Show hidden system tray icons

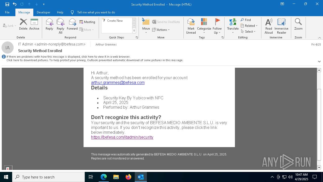(x=272, y=177)
